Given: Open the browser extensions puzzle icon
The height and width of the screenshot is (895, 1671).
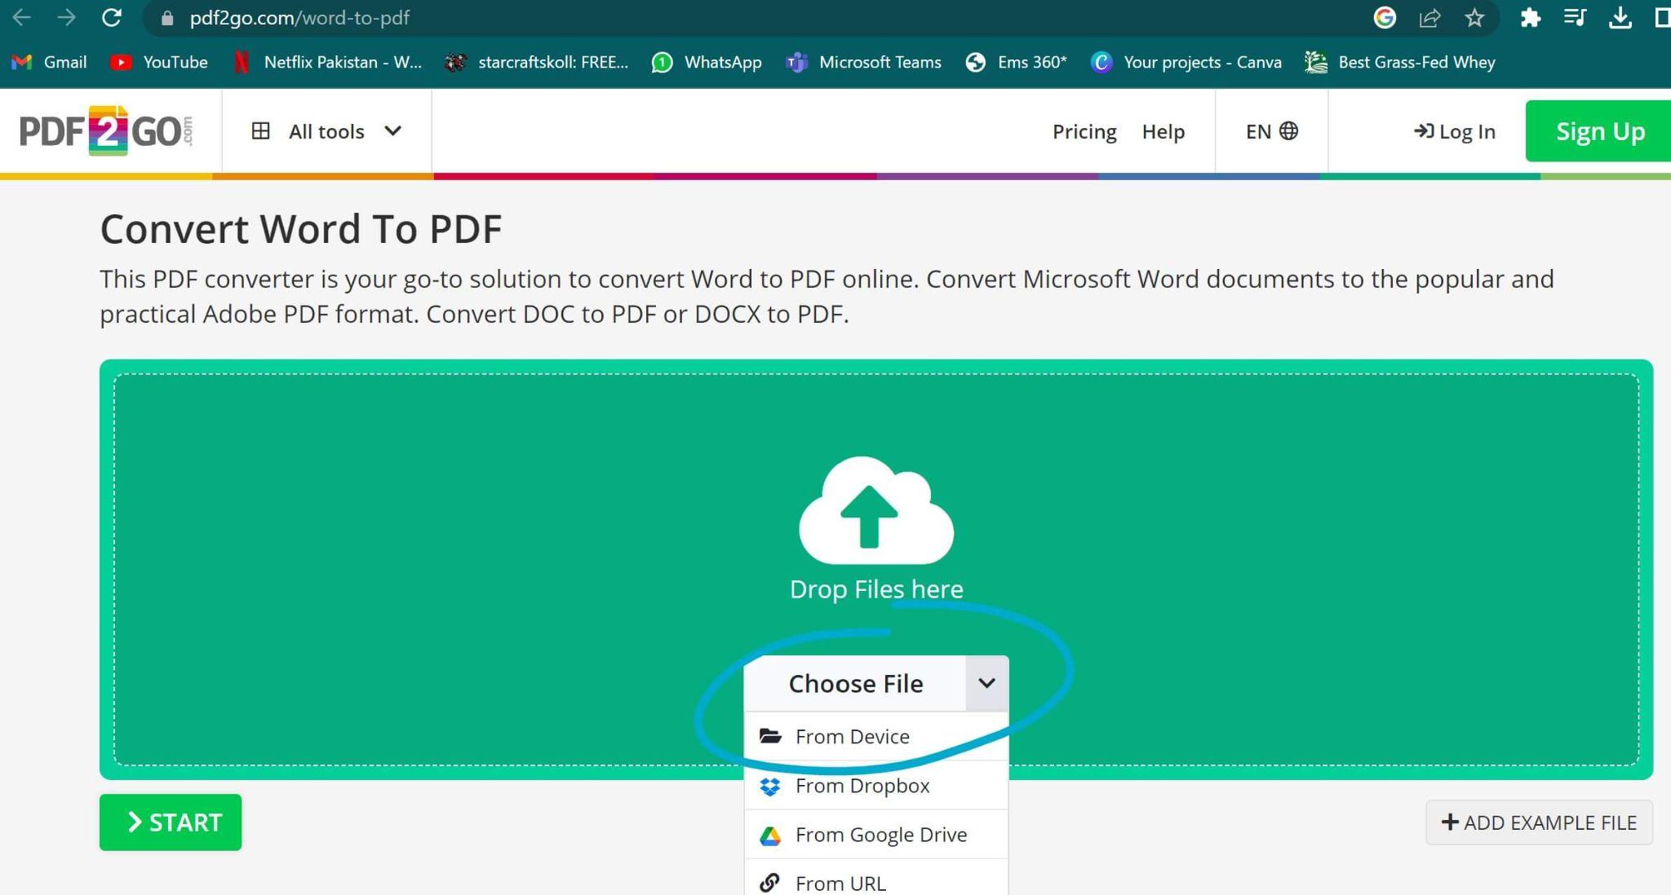Looking at the screenshot, I should tap(1530, 18).
